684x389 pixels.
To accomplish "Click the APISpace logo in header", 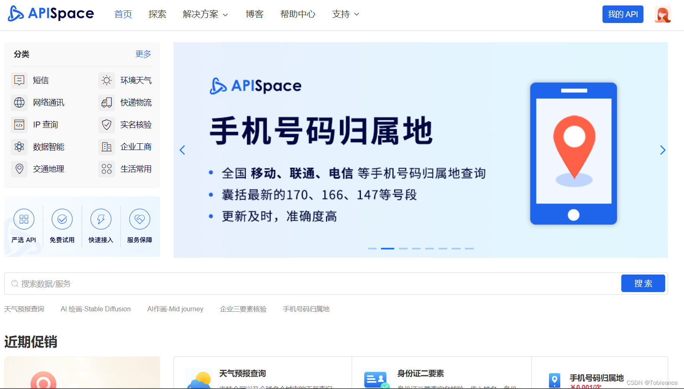I will [51, 14].
